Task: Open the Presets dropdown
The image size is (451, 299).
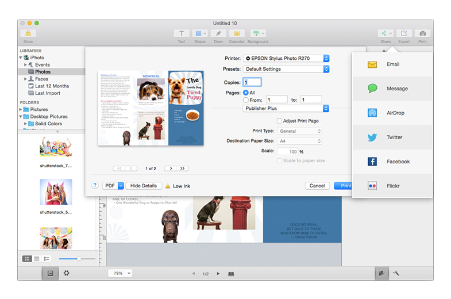Action: (286, 69)
